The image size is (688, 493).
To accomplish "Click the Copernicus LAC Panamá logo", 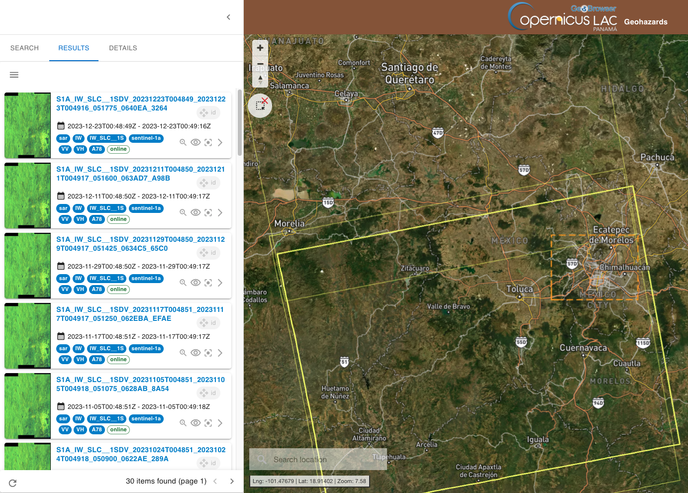I will pyautogui.click(x=563, y=17).
